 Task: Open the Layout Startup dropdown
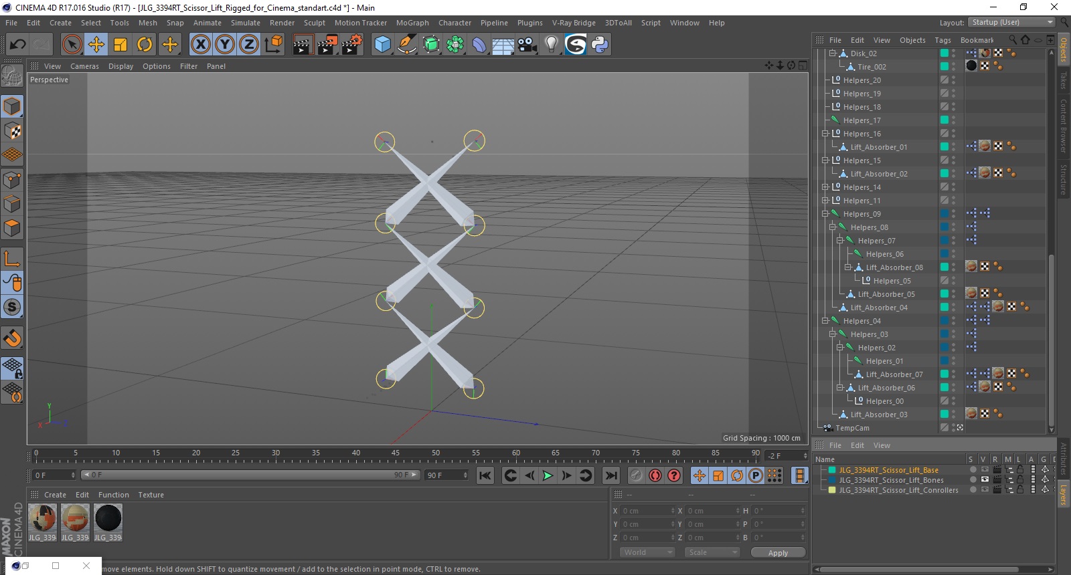click(x=1011, y=22)
